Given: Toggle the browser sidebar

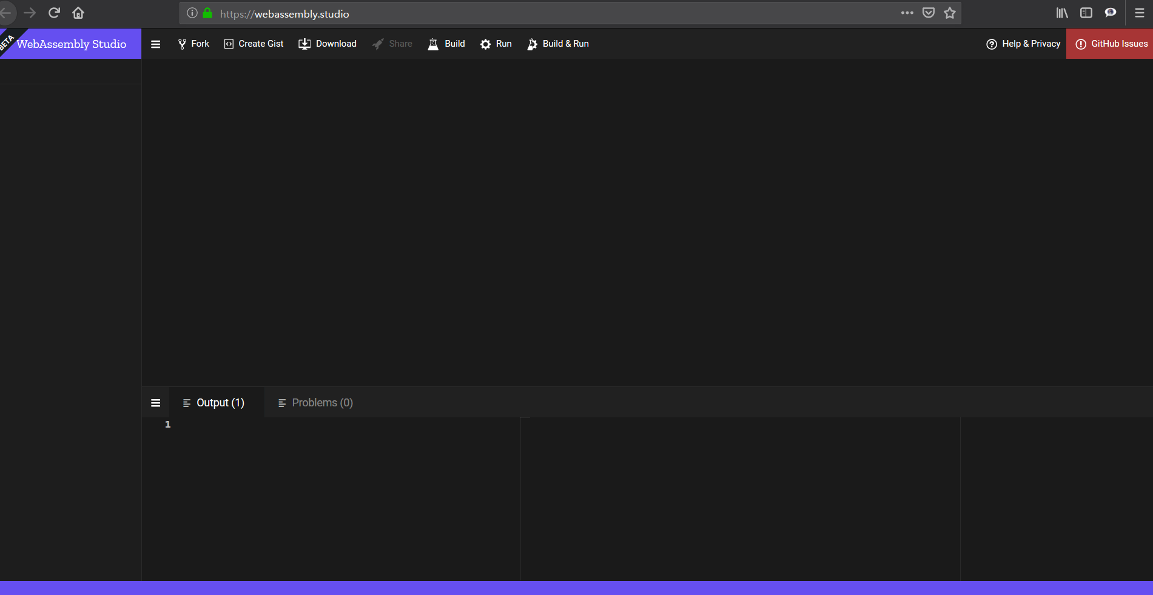Looking at the screenshot, I should click(1086, 13).
